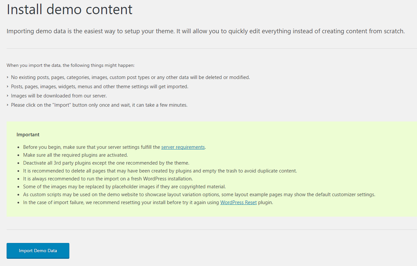
Task: Click the 'Posts, pages, images, widgets' list item
Action: tap(99, 87)
